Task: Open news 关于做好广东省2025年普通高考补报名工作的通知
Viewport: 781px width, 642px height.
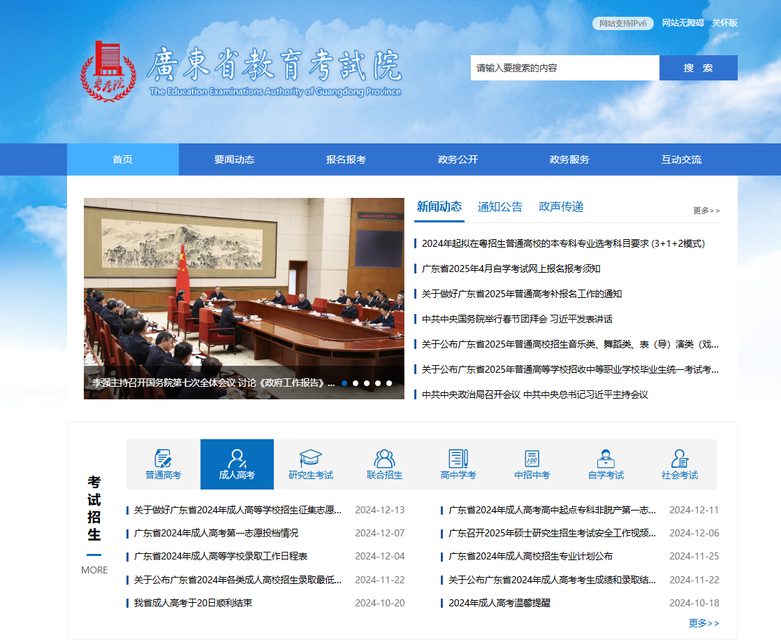Action: pos(522,294)
